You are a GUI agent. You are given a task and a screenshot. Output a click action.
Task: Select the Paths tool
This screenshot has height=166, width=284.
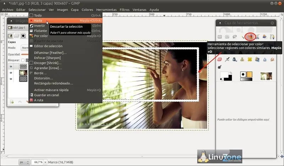click(272, 37)
